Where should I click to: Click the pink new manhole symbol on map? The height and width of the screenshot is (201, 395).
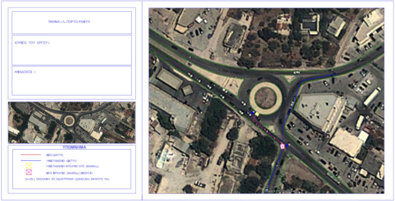(x=283, y=146)
